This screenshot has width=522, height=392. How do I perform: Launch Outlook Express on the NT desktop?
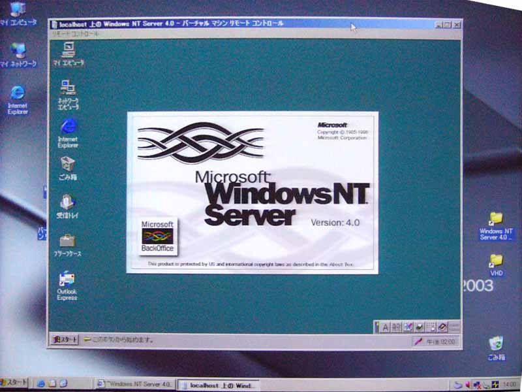coord(67,286)
